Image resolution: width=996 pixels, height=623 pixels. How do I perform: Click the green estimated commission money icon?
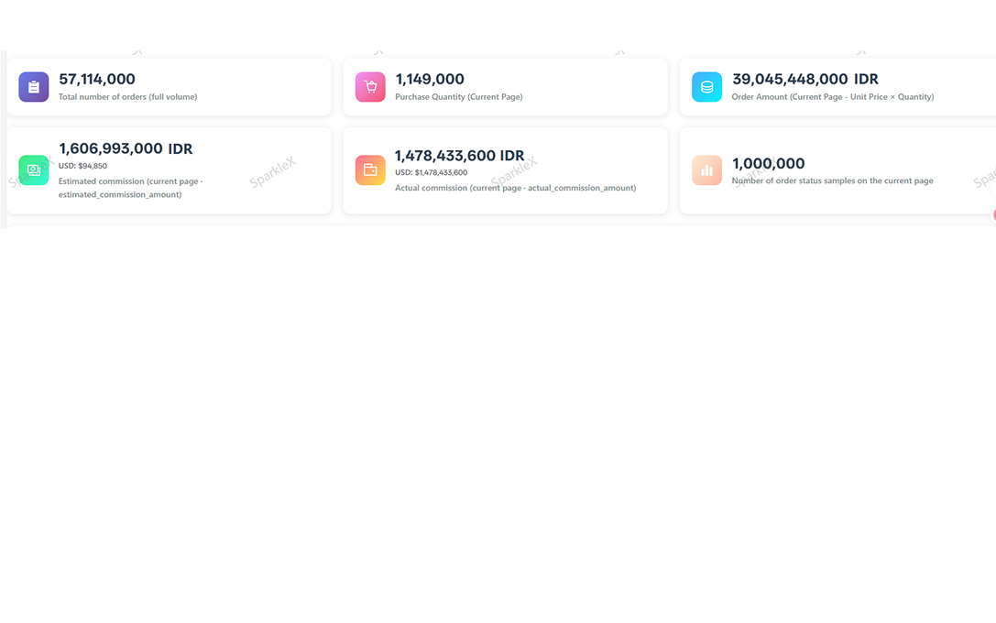pos(34,170)
